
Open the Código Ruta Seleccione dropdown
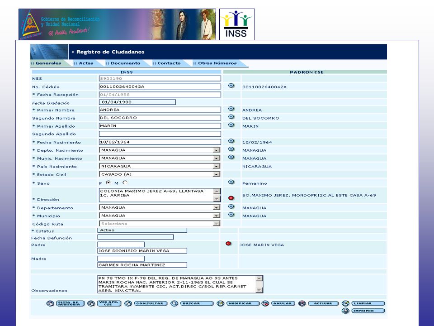coord(216,223)
